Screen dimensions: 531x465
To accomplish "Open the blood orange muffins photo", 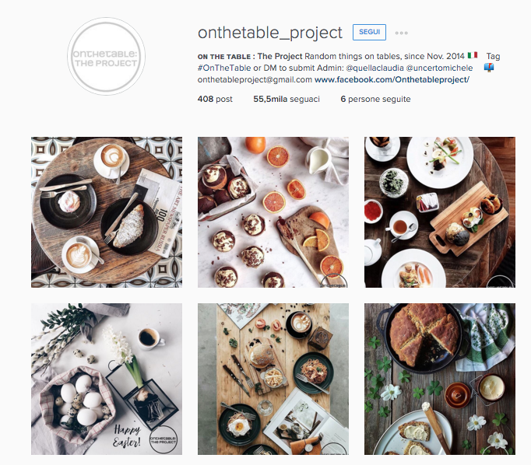I will pyautogui.click(x=273, y=212).
